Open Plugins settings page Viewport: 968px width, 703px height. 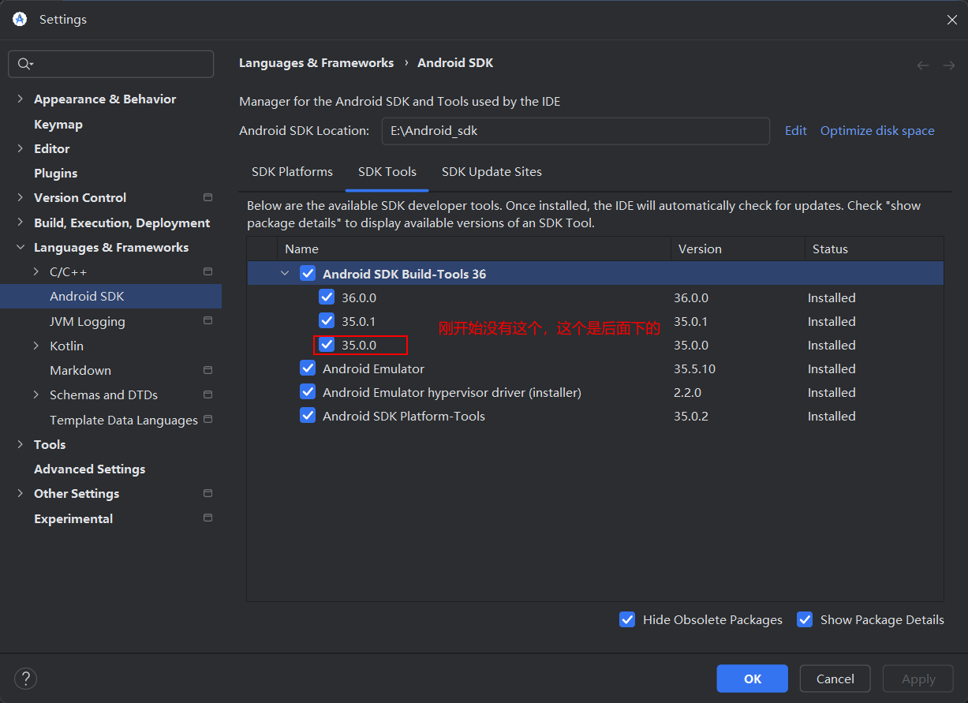pyautogui.click(x=55, y=173)
